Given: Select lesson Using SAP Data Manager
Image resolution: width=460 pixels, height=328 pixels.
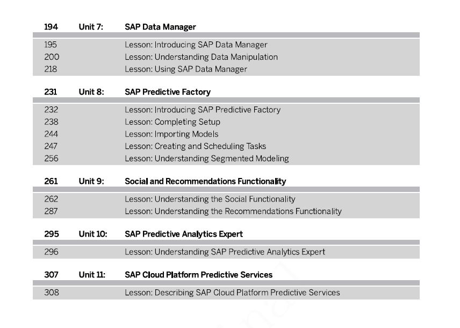Looking at the screenshot, I should (186, 69).
